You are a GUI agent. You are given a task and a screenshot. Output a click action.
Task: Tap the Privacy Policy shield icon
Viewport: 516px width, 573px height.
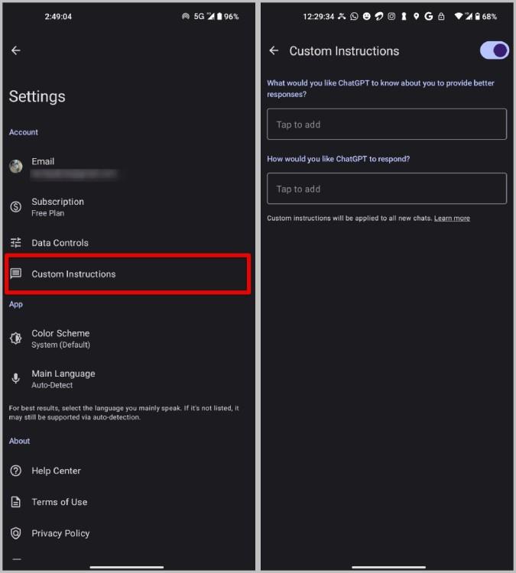(x=16, y=533)
